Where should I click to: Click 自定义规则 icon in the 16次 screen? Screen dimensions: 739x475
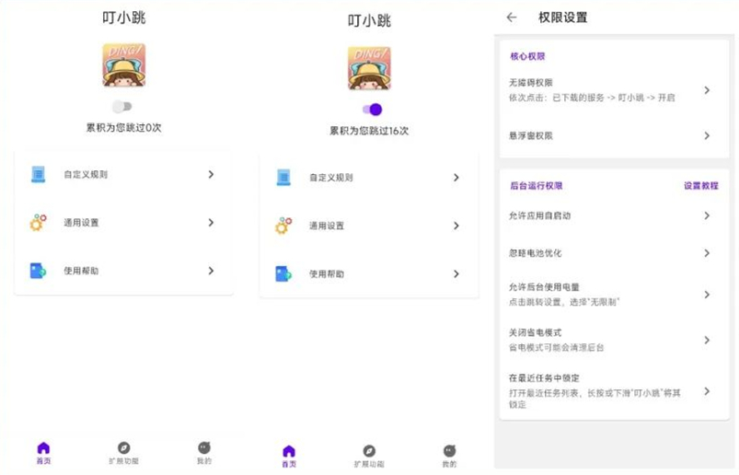point(283,178)
